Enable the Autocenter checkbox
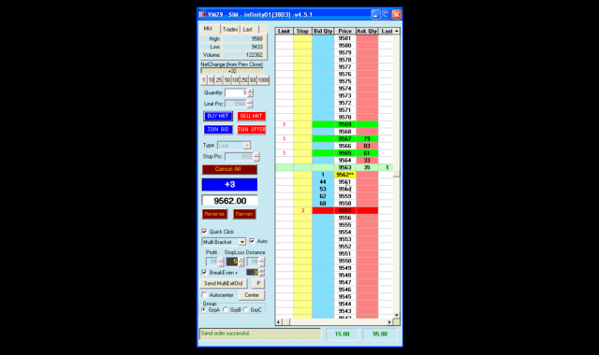Screen dimensions: 599x355 coord(204,295)
